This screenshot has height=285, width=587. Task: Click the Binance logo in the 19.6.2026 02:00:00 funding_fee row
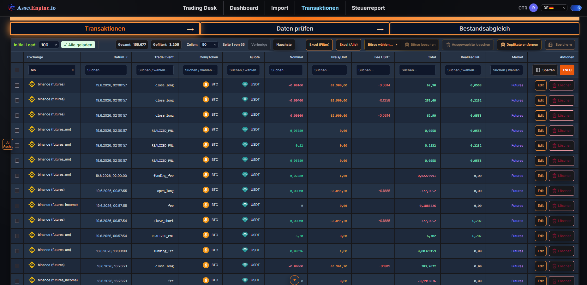32,175
